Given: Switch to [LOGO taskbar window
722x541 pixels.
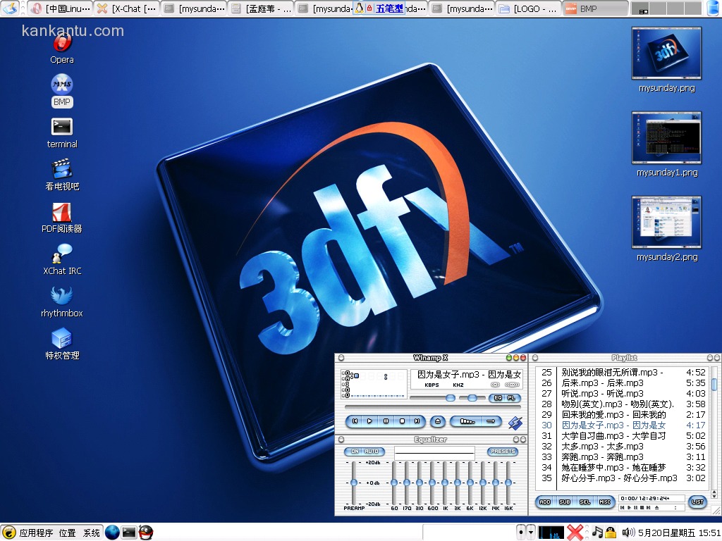Looking at the screenshot, I should point(528,8).
